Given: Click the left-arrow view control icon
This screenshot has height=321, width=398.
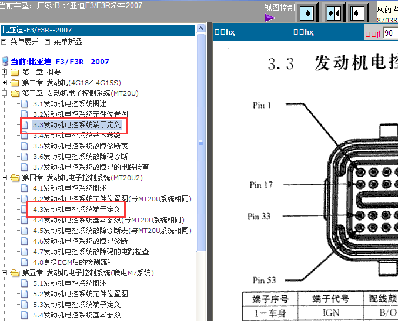Looking at the screenshot, I should click(357, 13).
